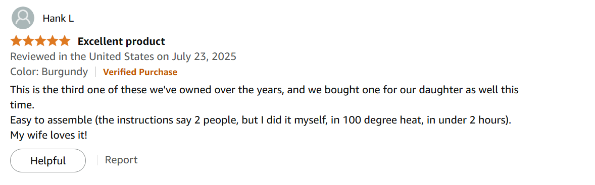This screenshot has width=595, height=185.
Task: Mark this review as Helpful
Action: (x=48, y=160)
